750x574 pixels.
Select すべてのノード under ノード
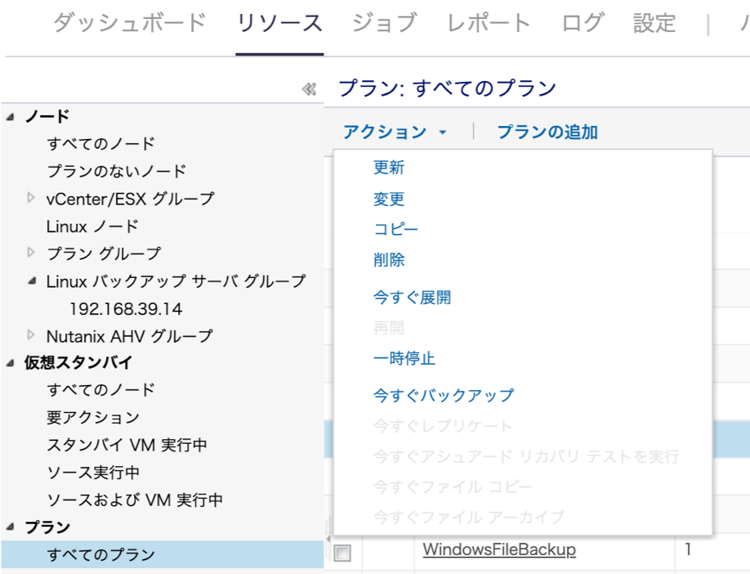click(x=101, y=143)
